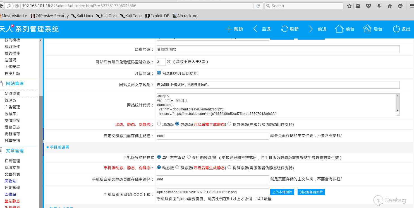Select 动态版 radio for site mode
414x208 pixels.
[159, 124]
